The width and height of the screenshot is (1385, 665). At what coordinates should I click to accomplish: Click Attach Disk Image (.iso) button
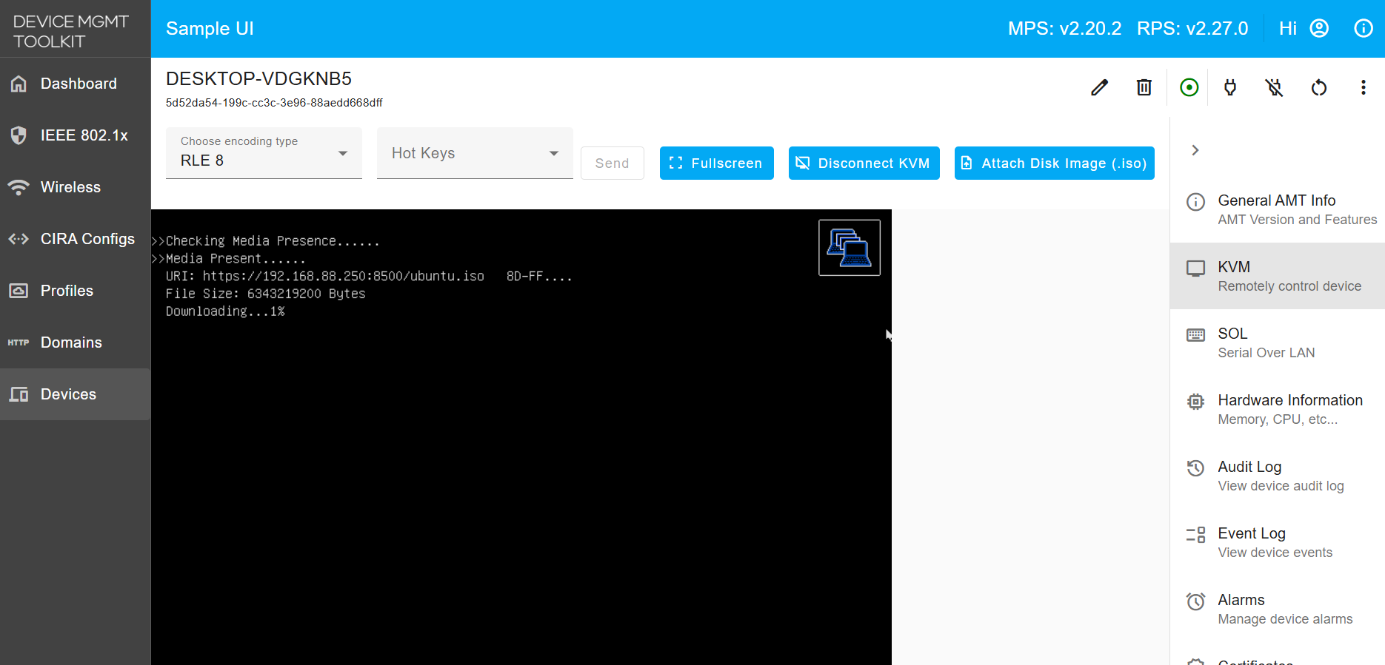1054,163
